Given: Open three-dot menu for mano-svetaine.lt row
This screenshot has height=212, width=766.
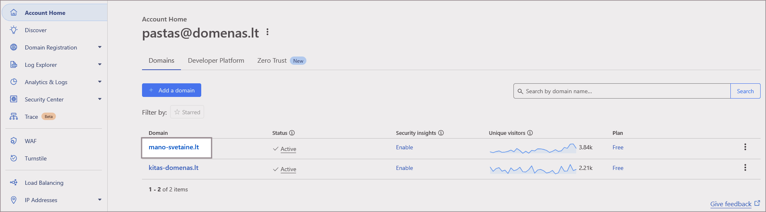Looking at the screenshot, I should pyautogui.click(x=745, y=147).
